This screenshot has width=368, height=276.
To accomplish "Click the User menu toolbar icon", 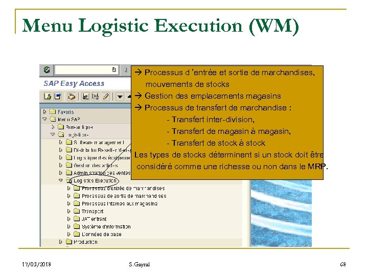I will click(x=48, y=97).
